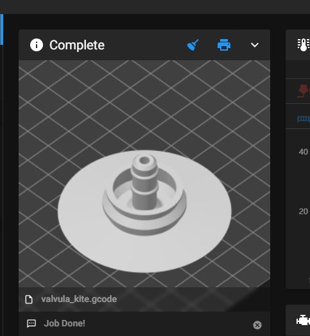Click the 20 label on temperature chart

(x=304, y=212)
